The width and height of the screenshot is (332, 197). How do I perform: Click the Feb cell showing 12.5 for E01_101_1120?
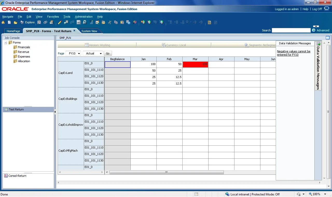point(169,77)
